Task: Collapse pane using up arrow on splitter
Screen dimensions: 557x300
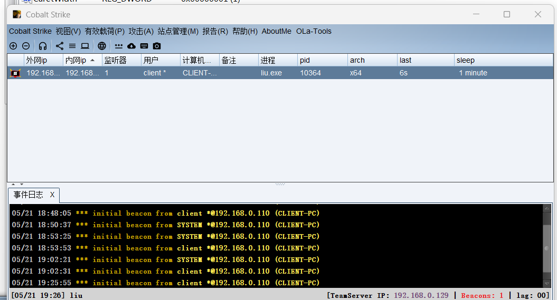Action: click(x=13, y=185)
